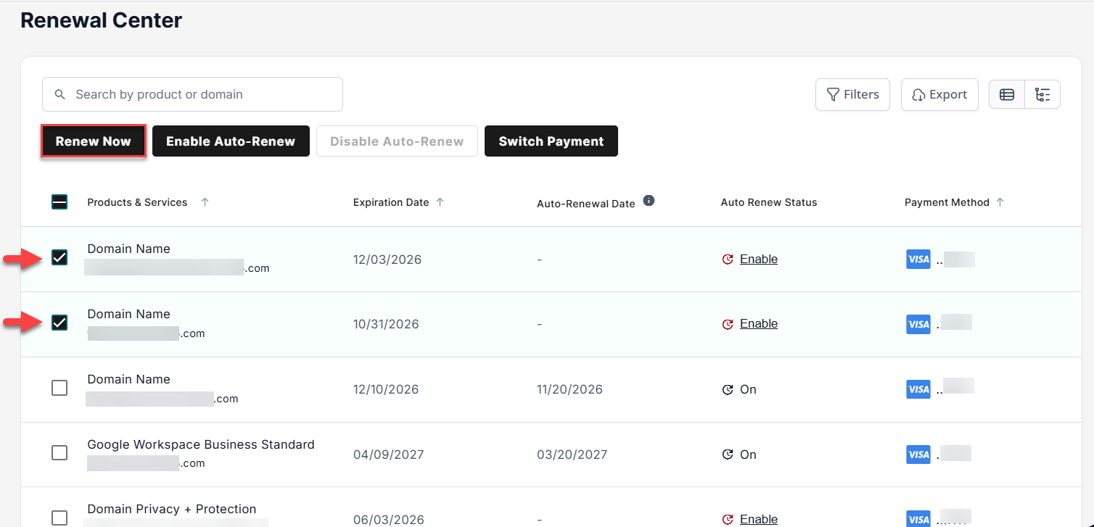Sort by Expiration Date arrow
The height and width of the screenshot is (527, 1094).
440,202
